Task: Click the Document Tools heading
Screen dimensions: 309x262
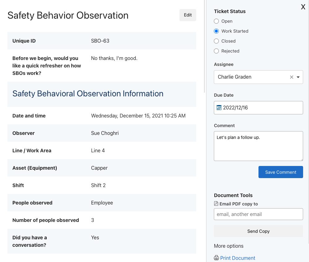Action: pyautogui.click(x=233, y=195)
